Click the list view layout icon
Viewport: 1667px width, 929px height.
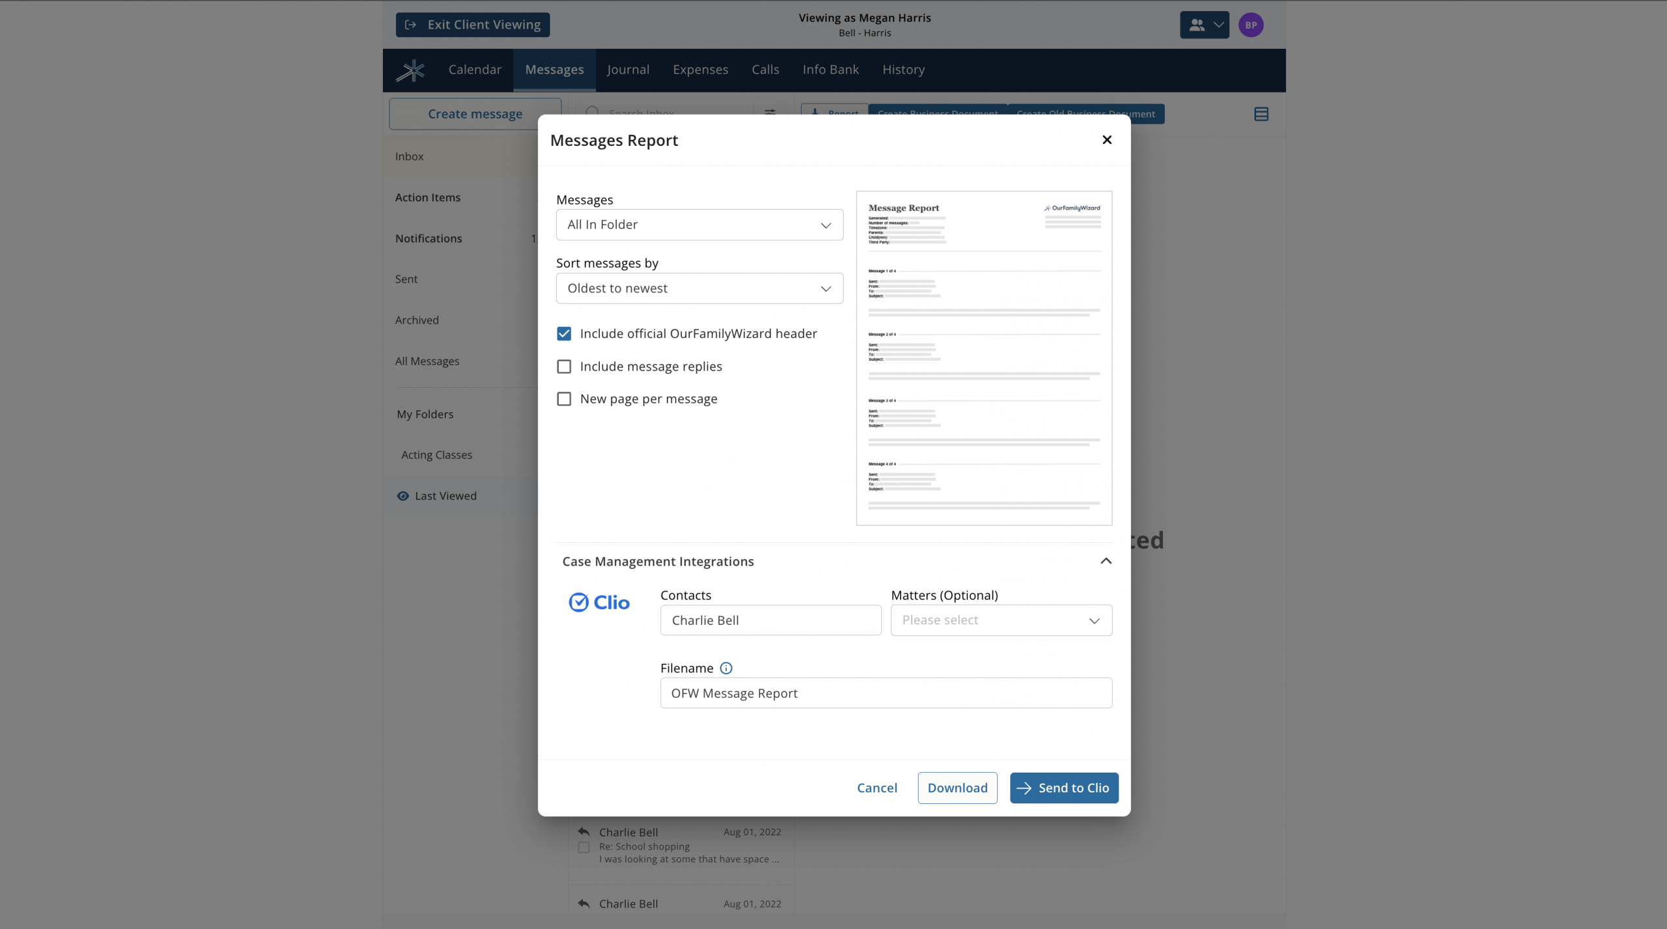pyautogui.click(x=1261, y=115)
